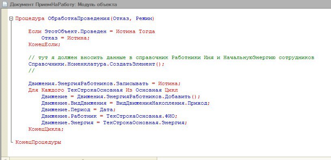The width and height of the screenshot is (331, 160).
Task: Click the line ending with 'Добавить();'
Action: 121,97
